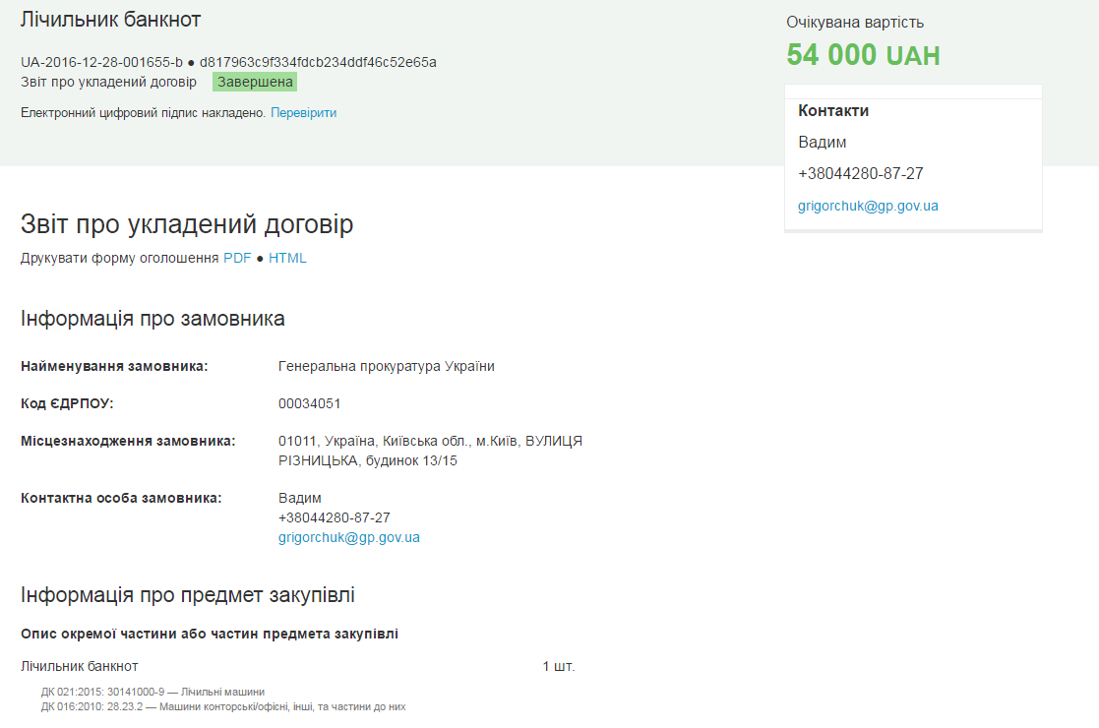
Task: Click the Завершена status badge
Action: point(255,82)
